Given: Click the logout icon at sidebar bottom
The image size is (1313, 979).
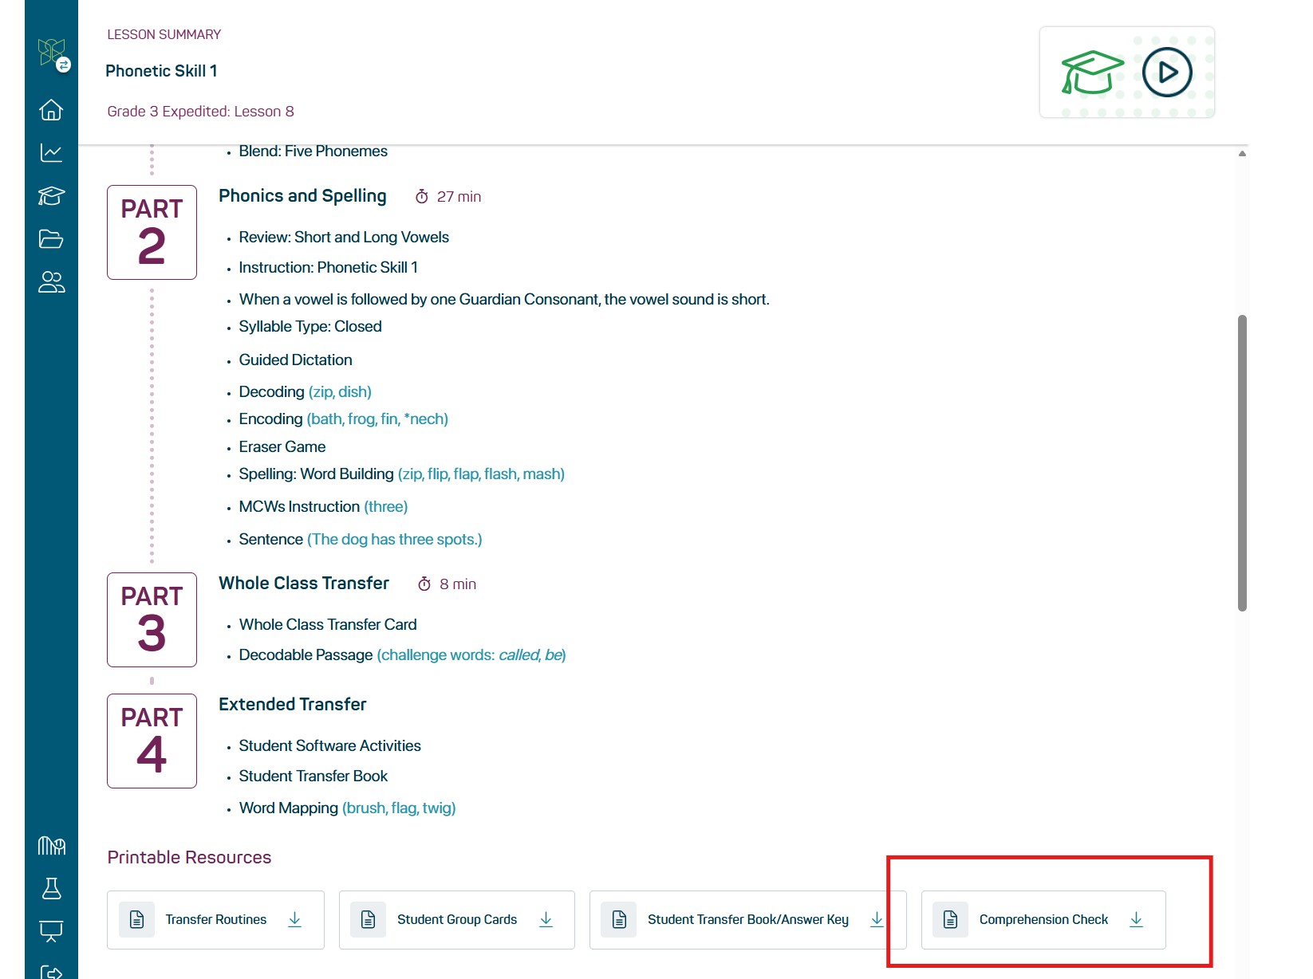Looking at the screenshot, I should 51,972.
